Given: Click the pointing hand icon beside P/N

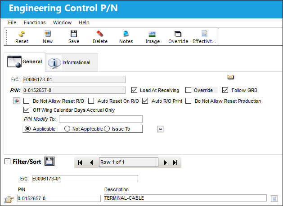Looking at the screenshot, I should coord(9,199).
